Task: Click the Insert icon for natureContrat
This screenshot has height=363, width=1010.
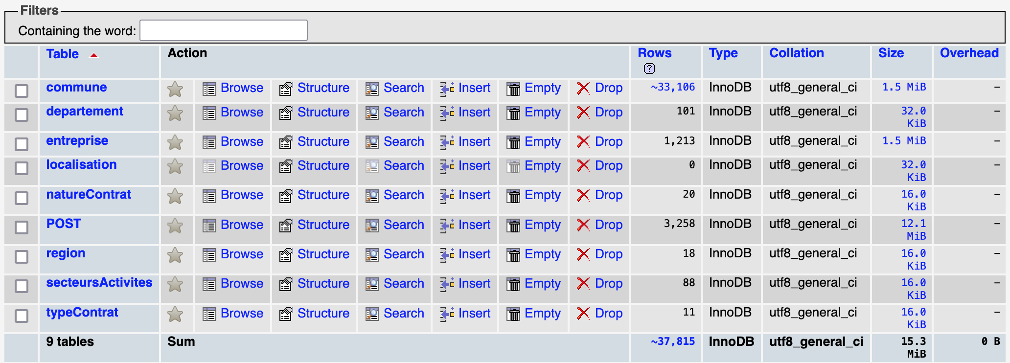Action: pyautogui.click(x=447, y=196)
